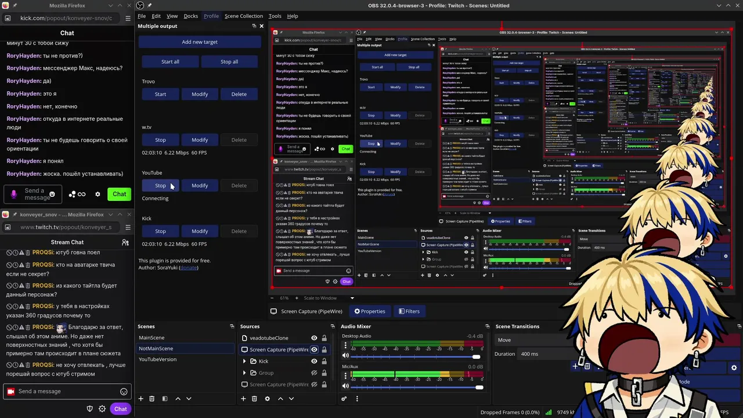Toggle lock on Group folder
The width and height of the screenshot is (743, 418).
coord(324,373)
